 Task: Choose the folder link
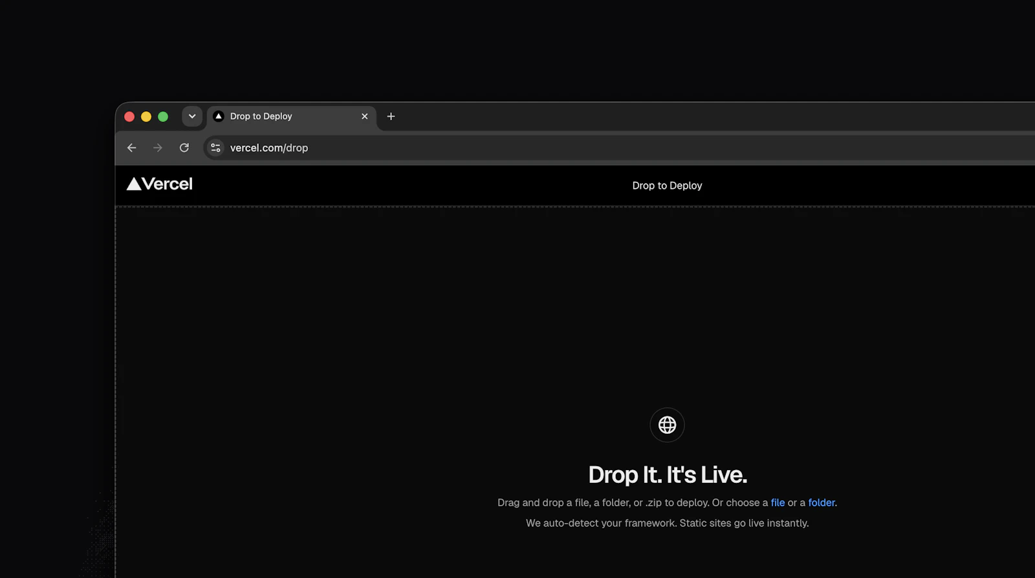[x=822, y=502]
